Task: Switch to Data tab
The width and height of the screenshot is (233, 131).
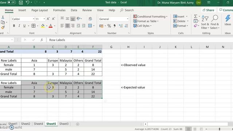Action: pyautogui.click(x=74, y=10)
